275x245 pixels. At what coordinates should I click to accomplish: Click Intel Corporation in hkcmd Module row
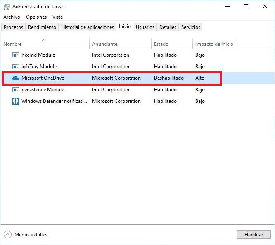(x=111, y=55)
